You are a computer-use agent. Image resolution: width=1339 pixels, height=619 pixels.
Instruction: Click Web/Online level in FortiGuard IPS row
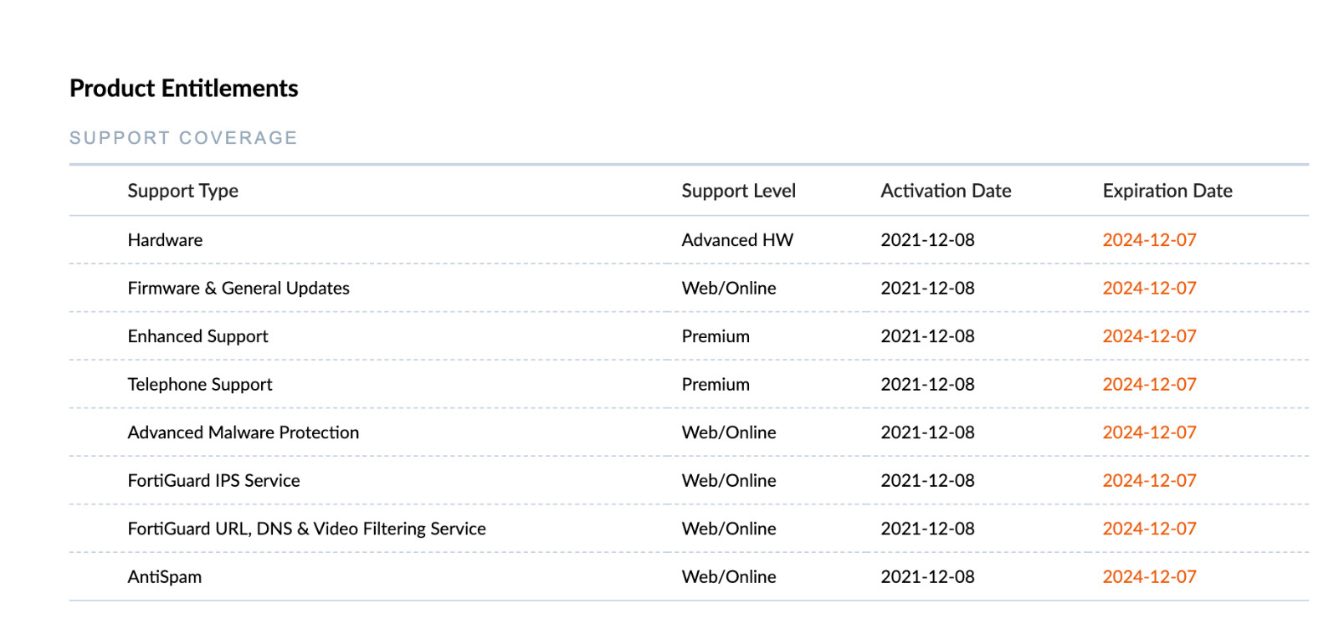click(x=730, y=481)
